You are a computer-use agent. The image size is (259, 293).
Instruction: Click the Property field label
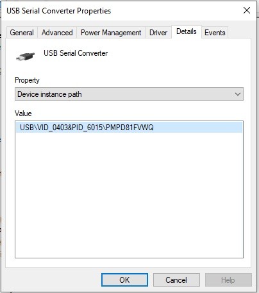(27, 80)
